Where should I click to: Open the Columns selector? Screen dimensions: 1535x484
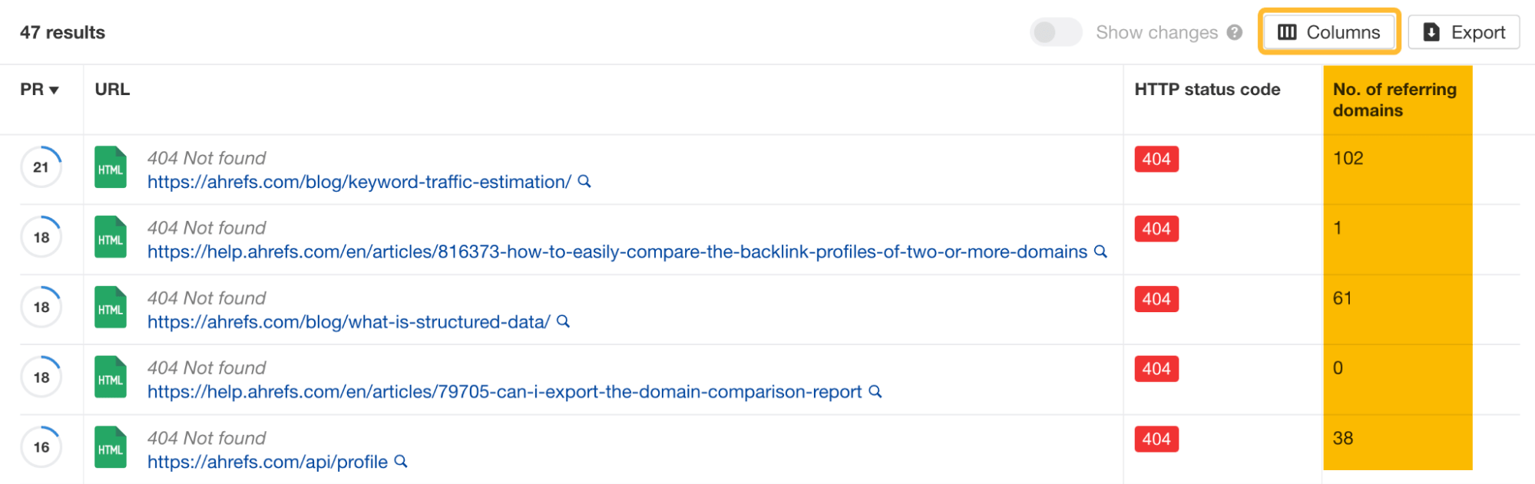pos(1329,32)
